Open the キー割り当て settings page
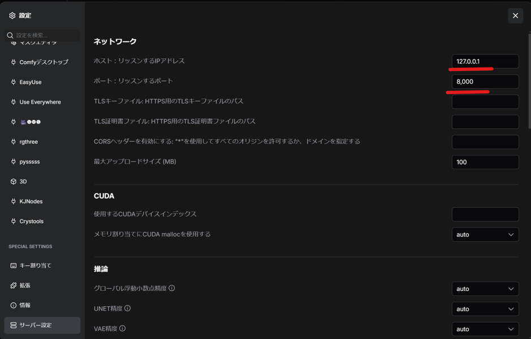 point(35,265)
